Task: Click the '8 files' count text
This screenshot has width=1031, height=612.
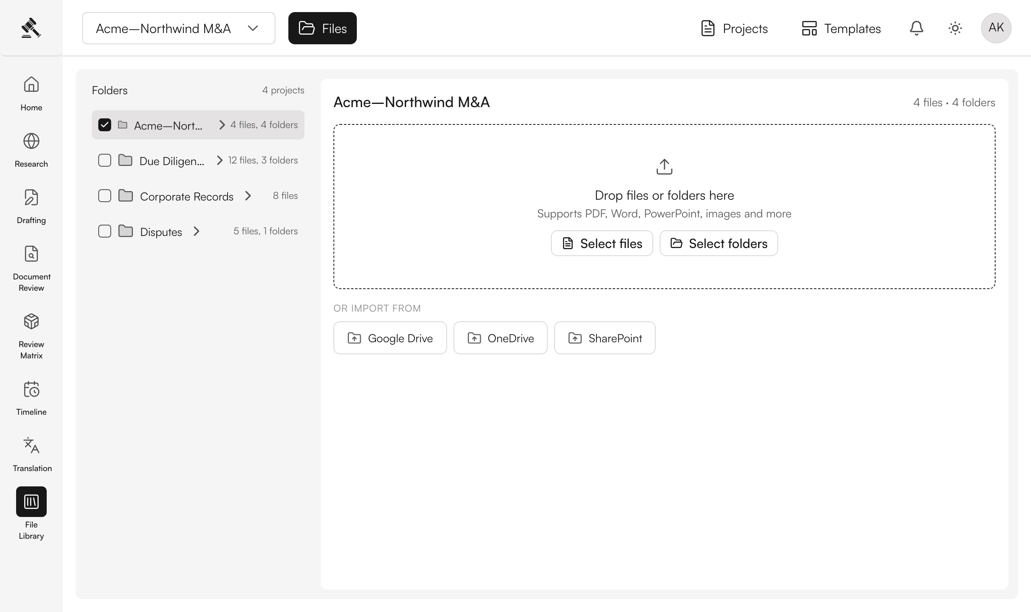Action: [x=286, y=195]
